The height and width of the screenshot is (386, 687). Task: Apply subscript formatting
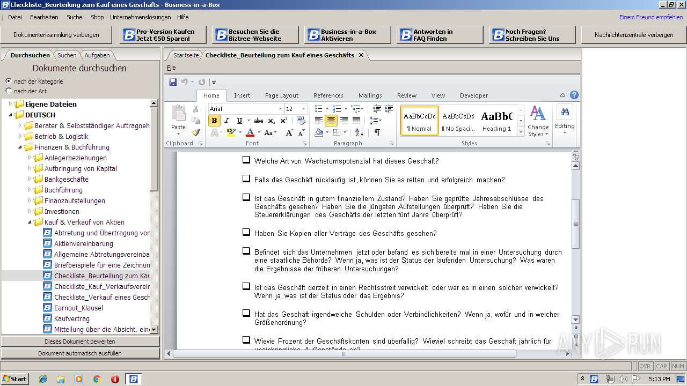[x=271, y=121]
